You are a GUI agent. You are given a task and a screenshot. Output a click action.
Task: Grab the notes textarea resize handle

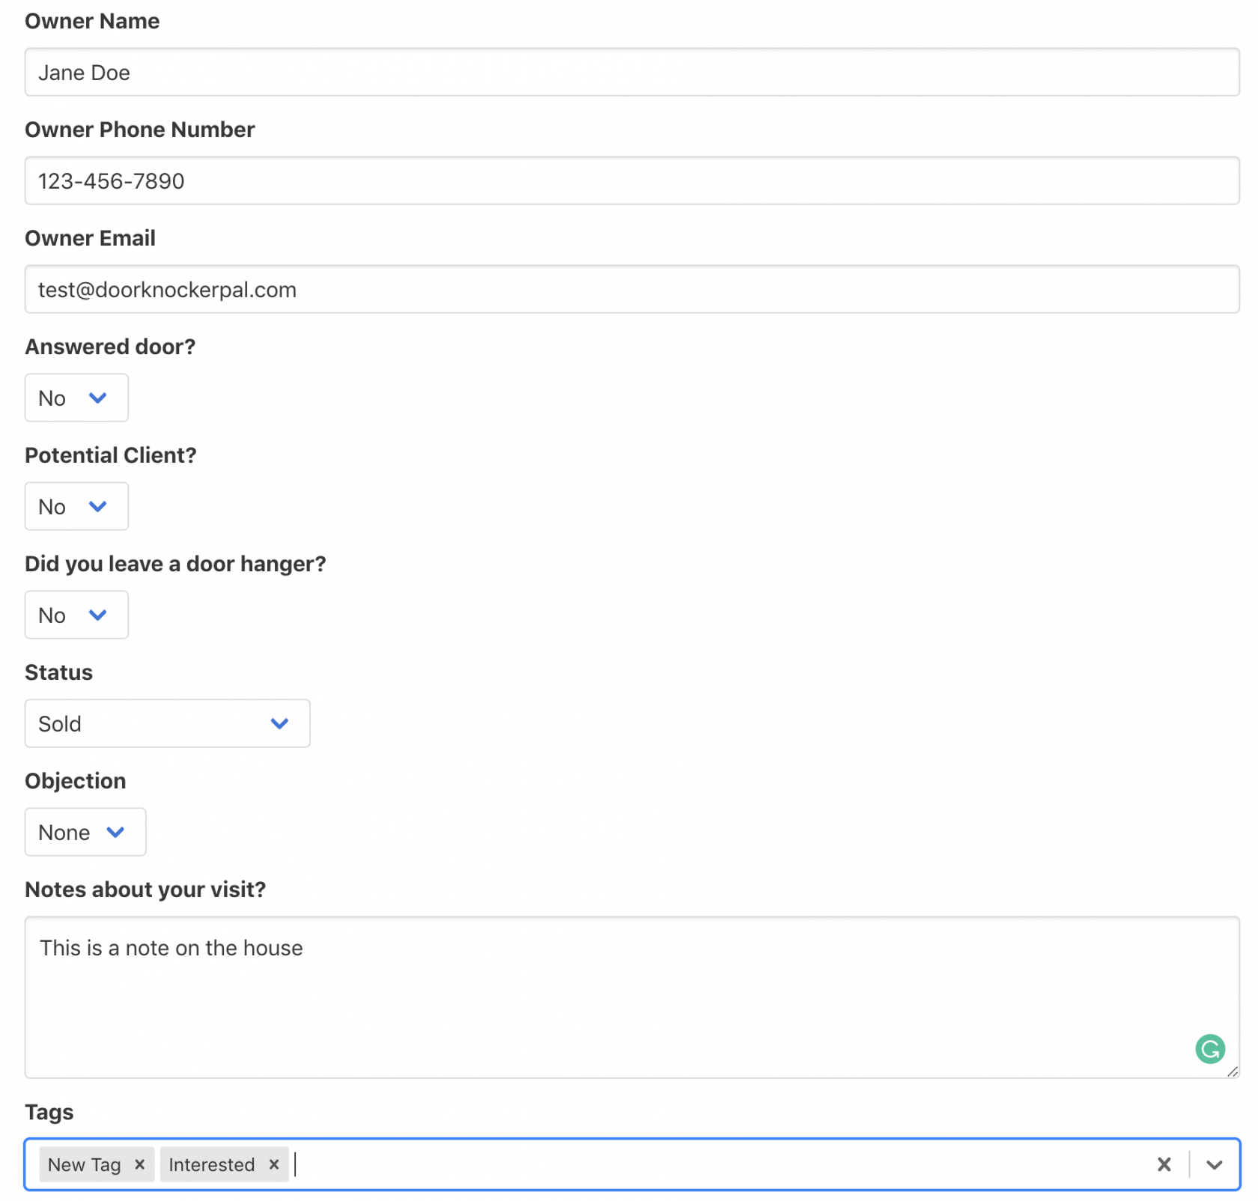click(x=1232, y=1071)
